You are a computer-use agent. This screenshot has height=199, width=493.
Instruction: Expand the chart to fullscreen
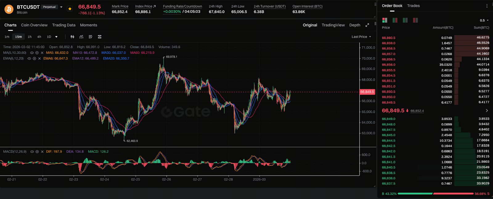(367, 25)
